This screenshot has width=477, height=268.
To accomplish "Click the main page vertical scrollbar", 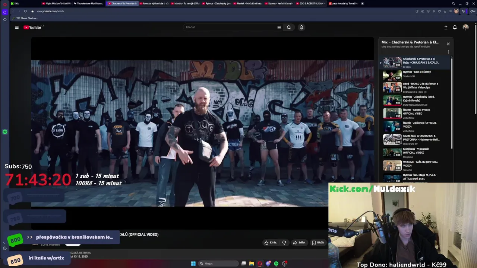I will pyautogui.click(x=476, y=69).
